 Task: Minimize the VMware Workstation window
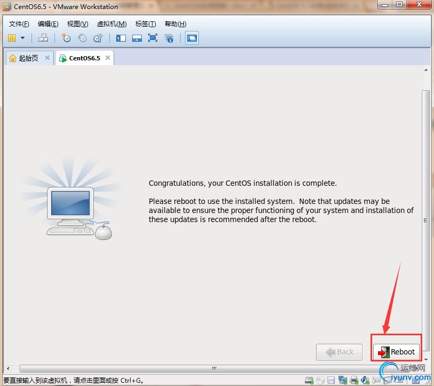(x=385, y=5)
